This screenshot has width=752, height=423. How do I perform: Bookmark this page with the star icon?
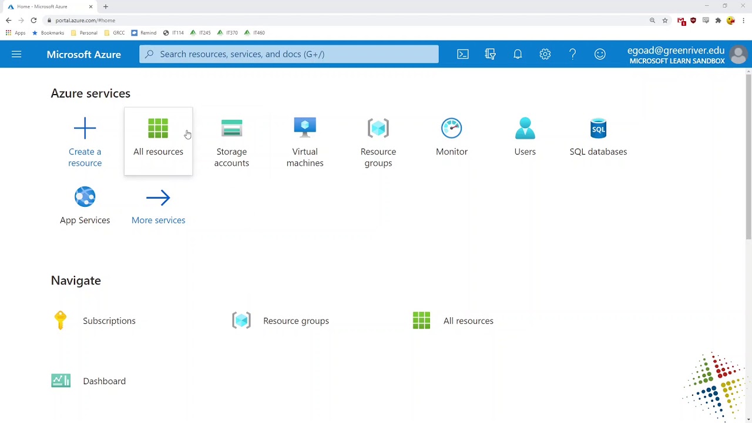(x=665, y=20)
